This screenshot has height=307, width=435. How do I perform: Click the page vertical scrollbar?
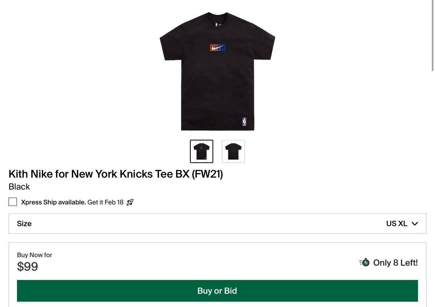(x=432, y=35)
